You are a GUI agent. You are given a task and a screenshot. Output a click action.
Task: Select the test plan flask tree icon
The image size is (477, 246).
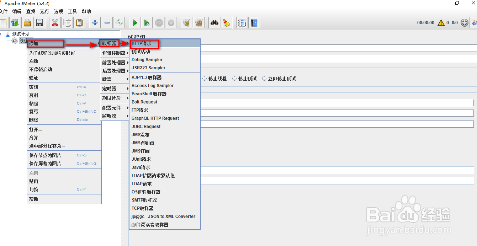coord(7,34)
